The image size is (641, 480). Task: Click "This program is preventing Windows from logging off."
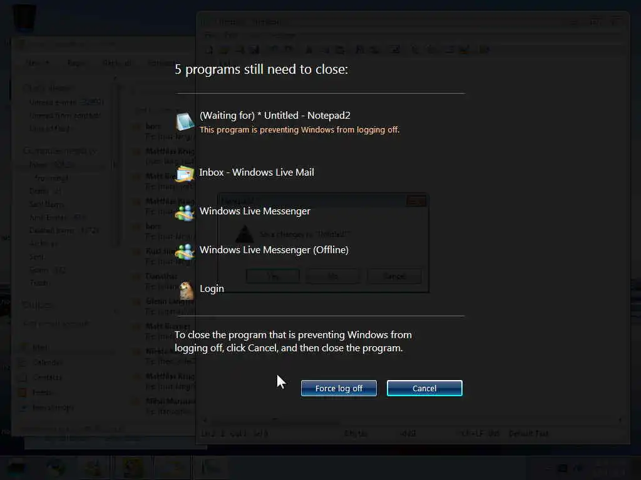(300, 130)
